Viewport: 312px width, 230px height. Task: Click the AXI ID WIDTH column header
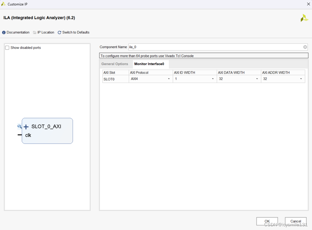[x=195, y=73]
